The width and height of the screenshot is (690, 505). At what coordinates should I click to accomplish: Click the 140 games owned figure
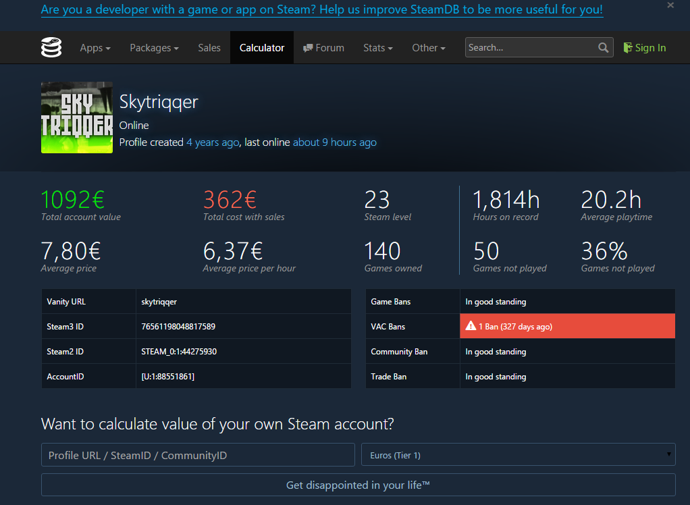(x=382, y=251)
